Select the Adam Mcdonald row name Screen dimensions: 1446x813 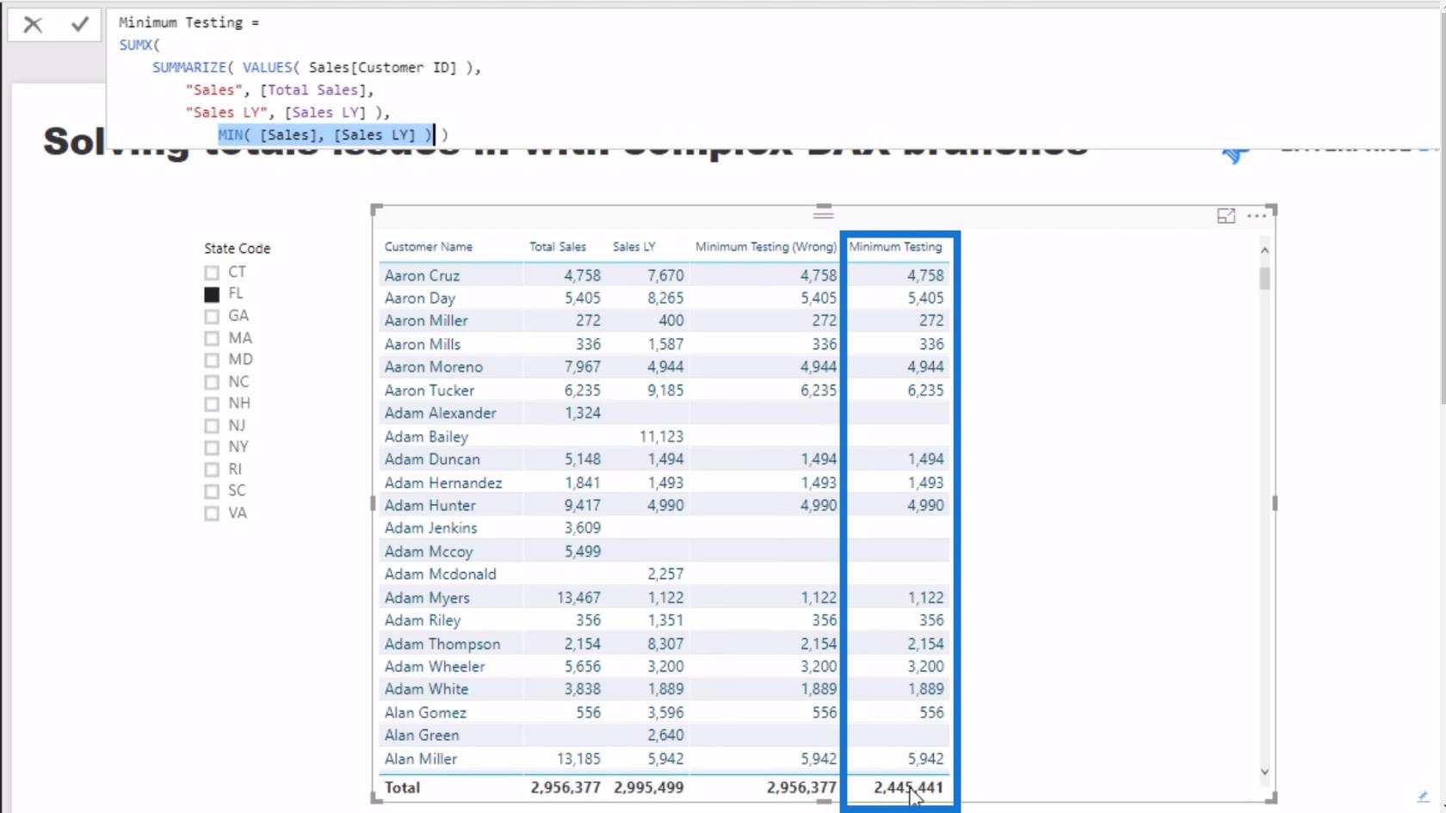click(x=440, y=574)
